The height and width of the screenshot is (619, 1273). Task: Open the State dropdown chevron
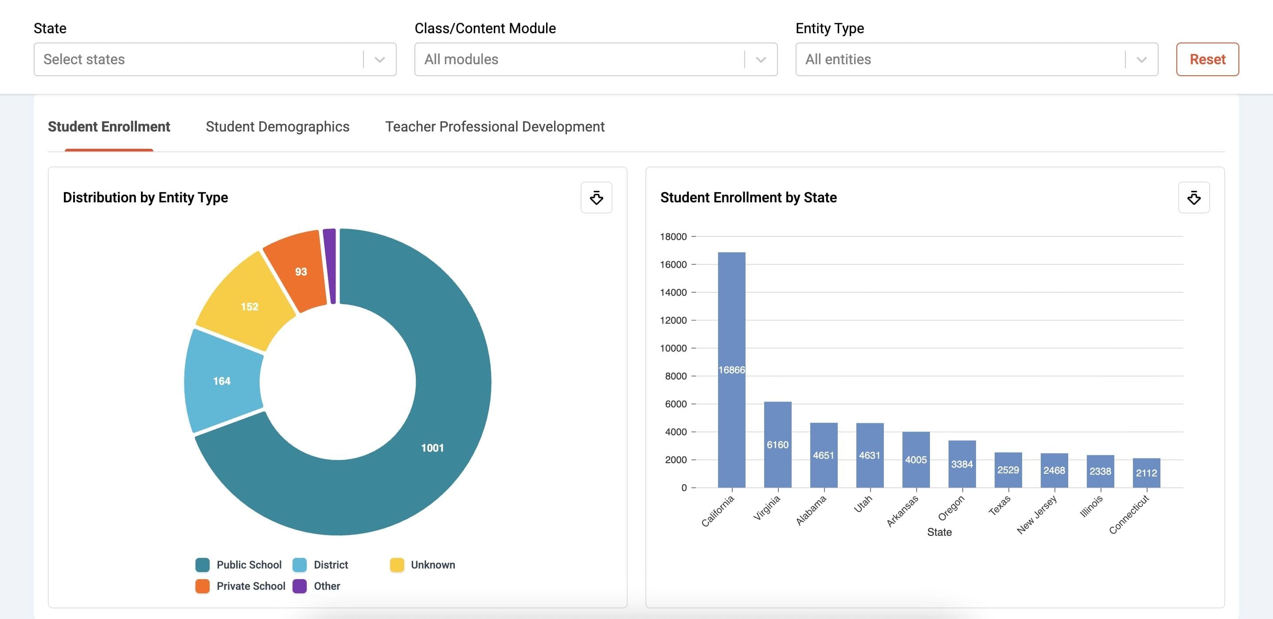click(379, 60)
